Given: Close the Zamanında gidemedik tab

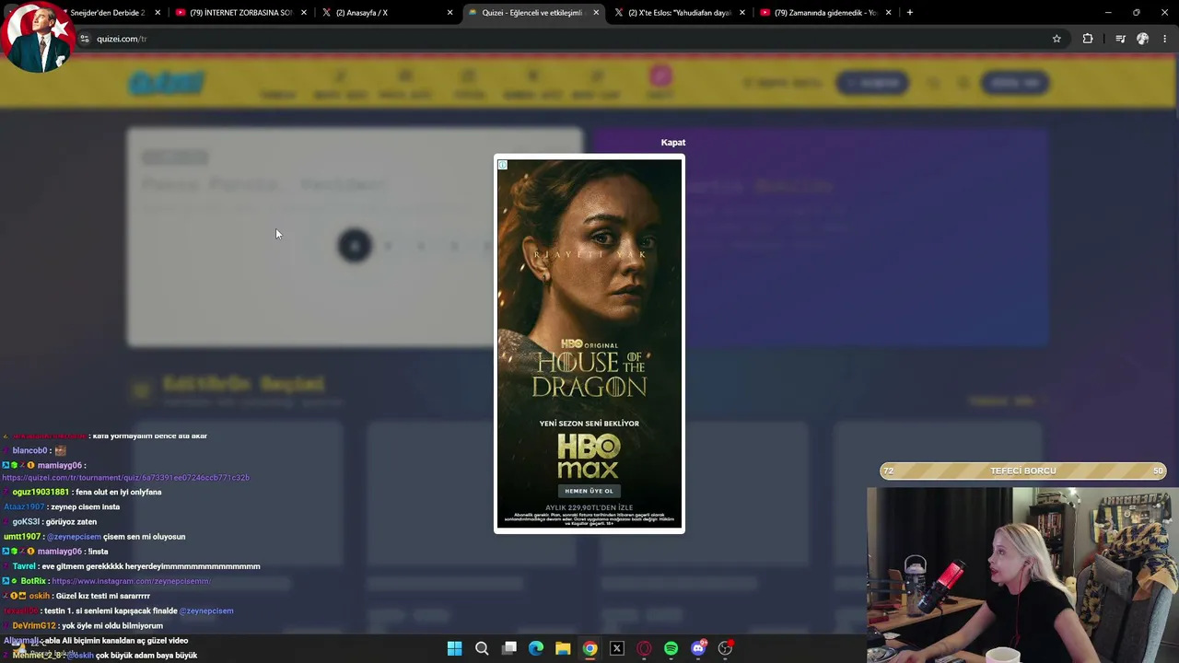Looking at the screenshot, I should pyautogui.click(x=888, y=13).
